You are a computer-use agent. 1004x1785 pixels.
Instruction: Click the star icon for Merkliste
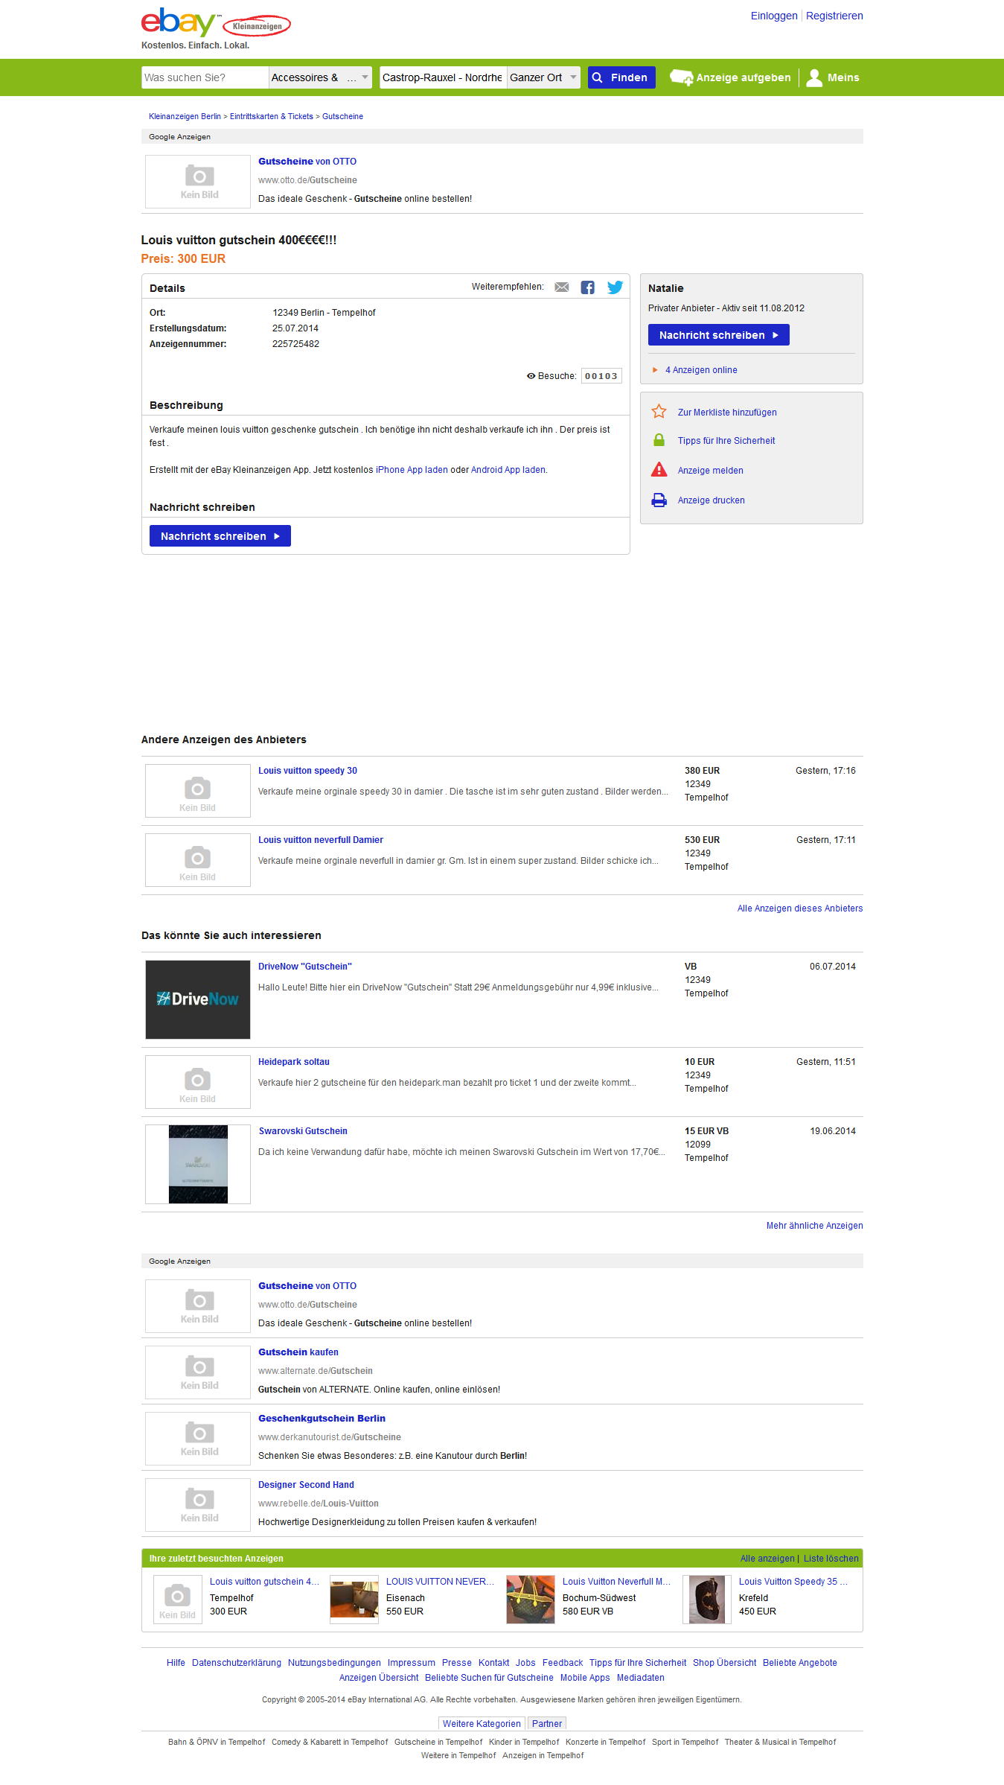[x=659, y=412]
